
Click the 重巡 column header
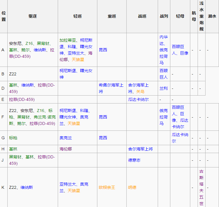(x=112, y=16)
